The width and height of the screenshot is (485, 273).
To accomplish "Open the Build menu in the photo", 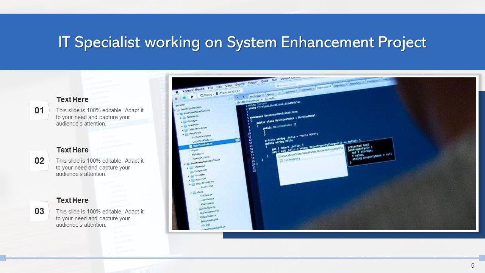I will pyautogui.click(x=264, y=81).
